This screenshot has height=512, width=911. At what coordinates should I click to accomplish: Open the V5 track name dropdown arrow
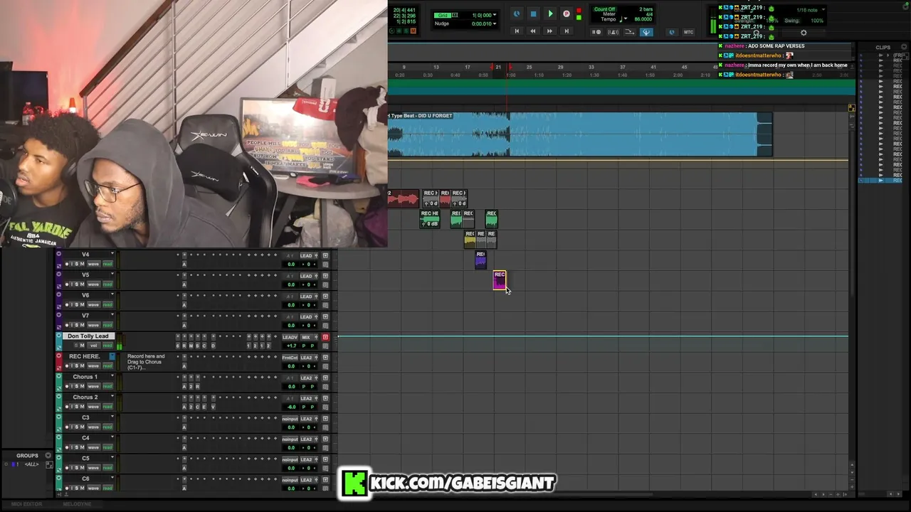[x=112, y=274]
